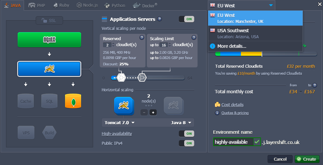
Task: Toggle the Public IPv4 switch
Action: (187, 143)
